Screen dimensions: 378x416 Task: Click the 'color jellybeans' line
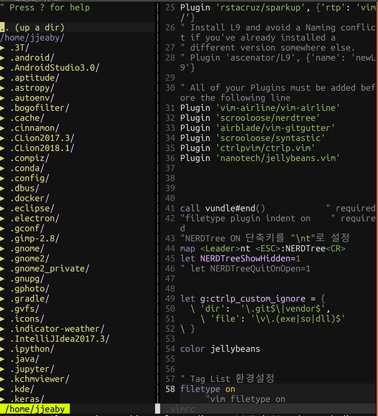(x=220, y=349)
